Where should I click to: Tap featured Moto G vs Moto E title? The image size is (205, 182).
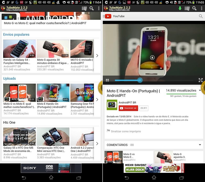coord(45,23)
